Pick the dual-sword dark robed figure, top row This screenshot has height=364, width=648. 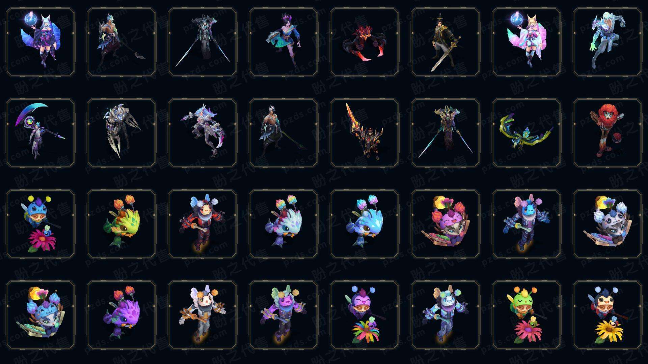click(202, 42)
